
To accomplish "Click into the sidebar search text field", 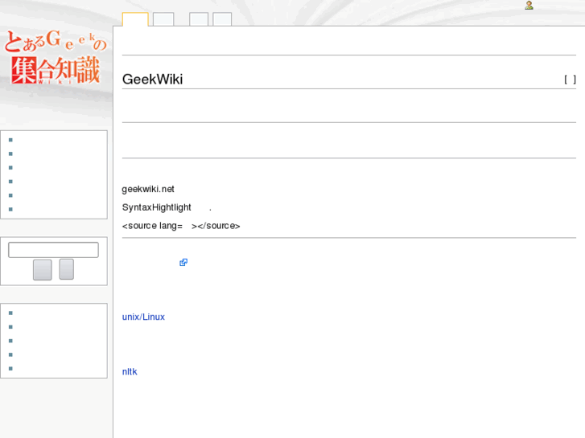I will coord(53,250).
